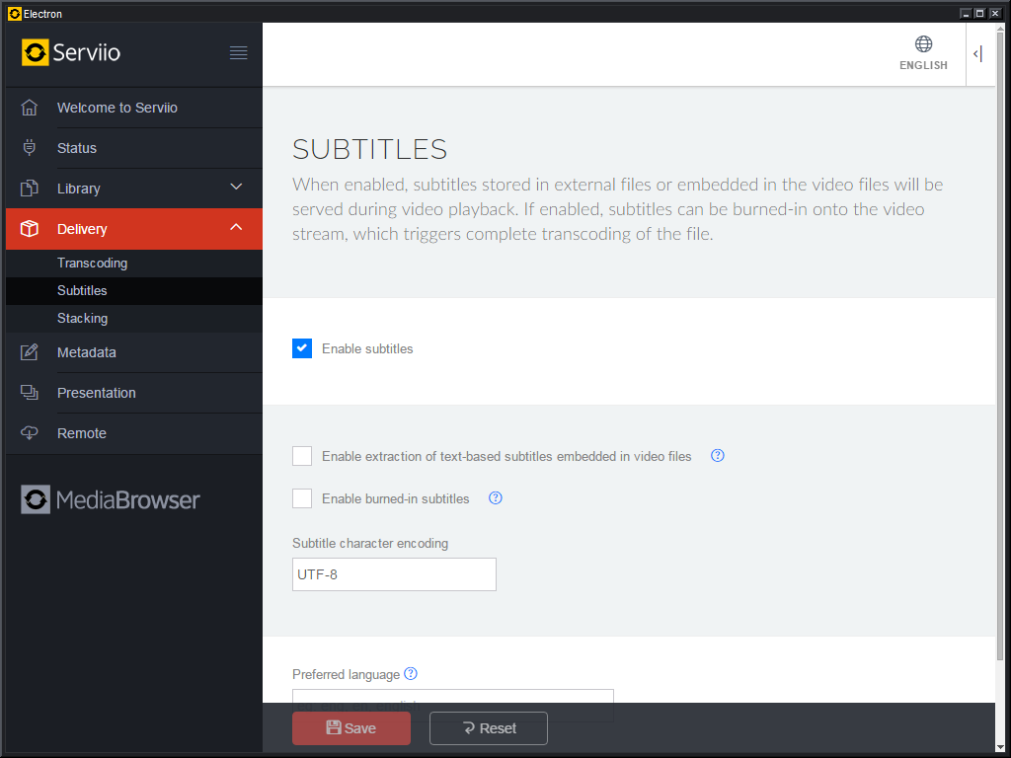Image resolution: width=1011 pixels, height=758 pixels.
Task: Go to the Stacking submenu item
Action: (82, 319)
